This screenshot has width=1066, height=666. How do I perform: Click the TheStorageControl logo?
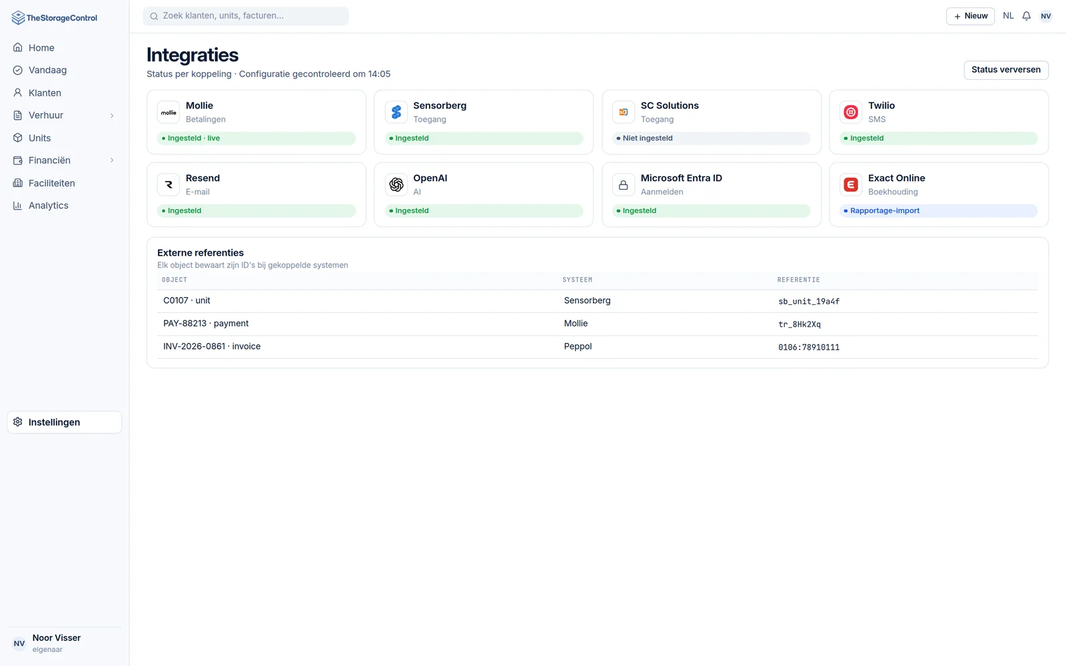55,18
